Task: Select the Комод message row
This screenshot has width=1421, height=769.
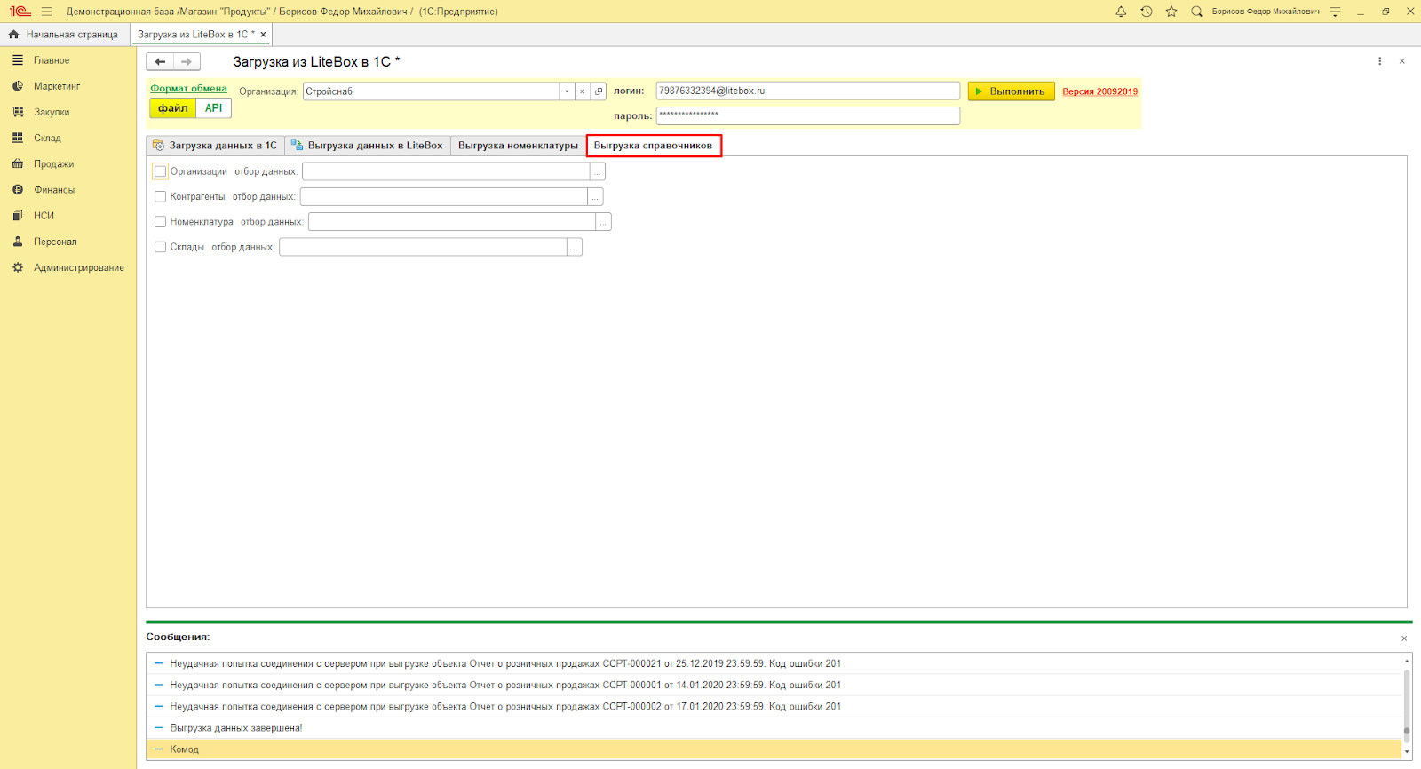Action: [774, 749]
